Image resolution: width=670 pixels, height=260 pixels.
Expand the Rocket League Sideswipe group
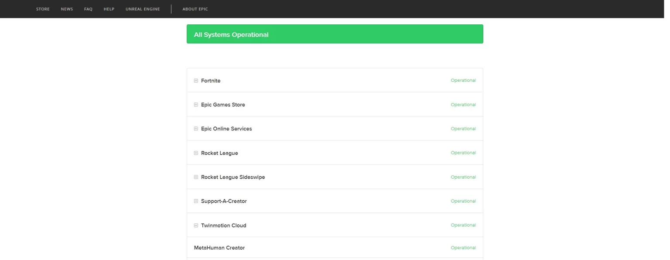coord(196,177)
